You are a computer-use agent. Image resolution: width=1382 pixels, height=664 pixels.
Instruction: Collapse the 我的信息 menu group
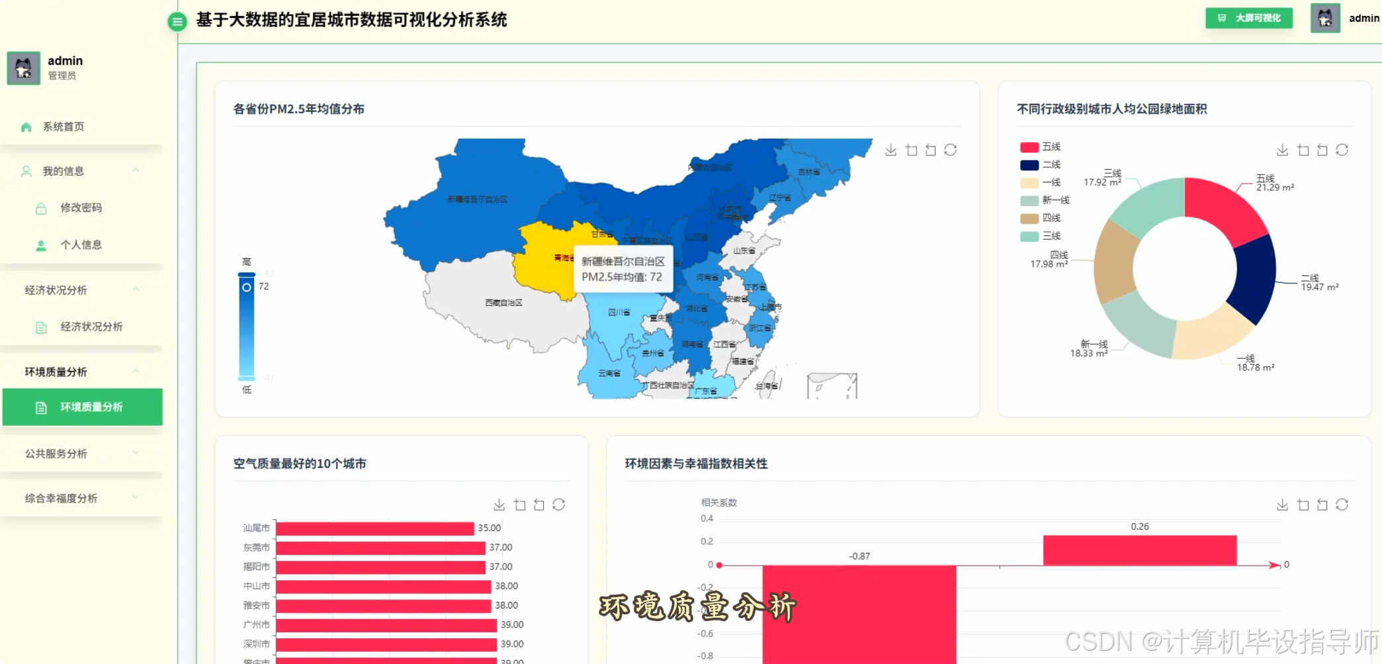136,170
